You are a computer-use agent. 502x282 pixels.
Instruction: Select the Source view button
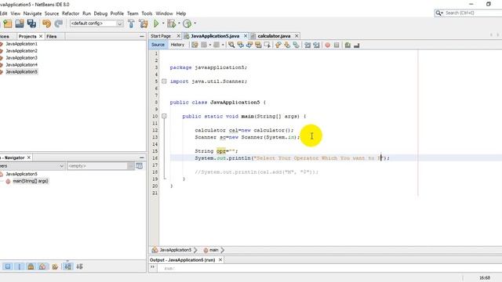point(158,45)
